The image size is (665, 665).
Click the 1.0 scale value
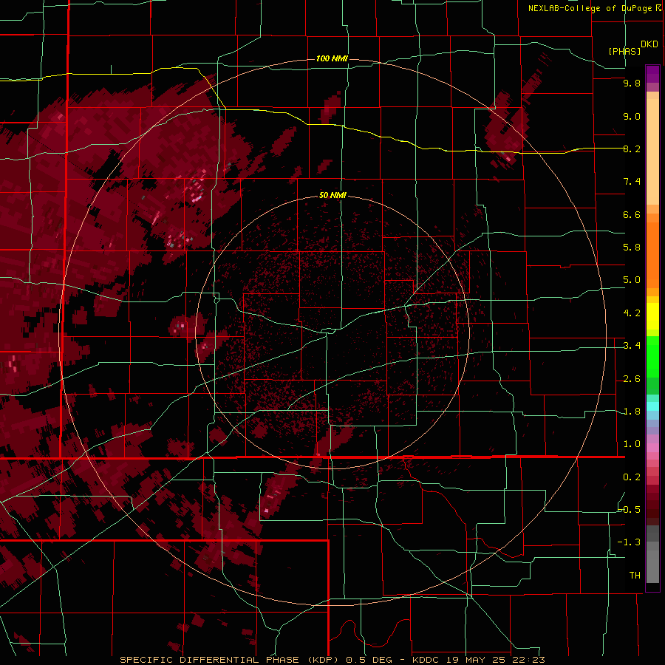[x=632, y=444]
